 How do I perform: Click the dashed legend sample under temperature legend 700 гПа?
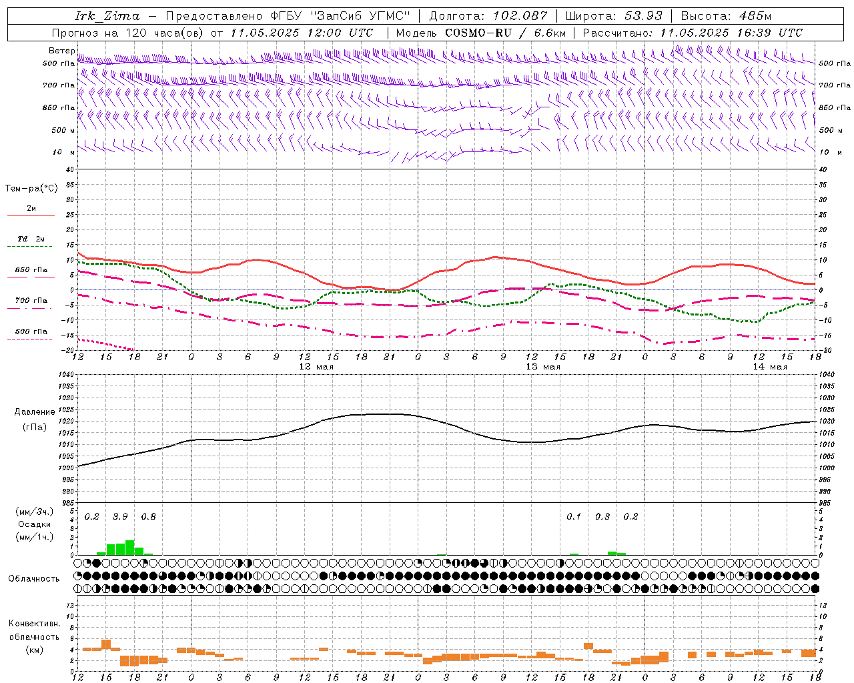pyautogui.click(x=31, y=309)
